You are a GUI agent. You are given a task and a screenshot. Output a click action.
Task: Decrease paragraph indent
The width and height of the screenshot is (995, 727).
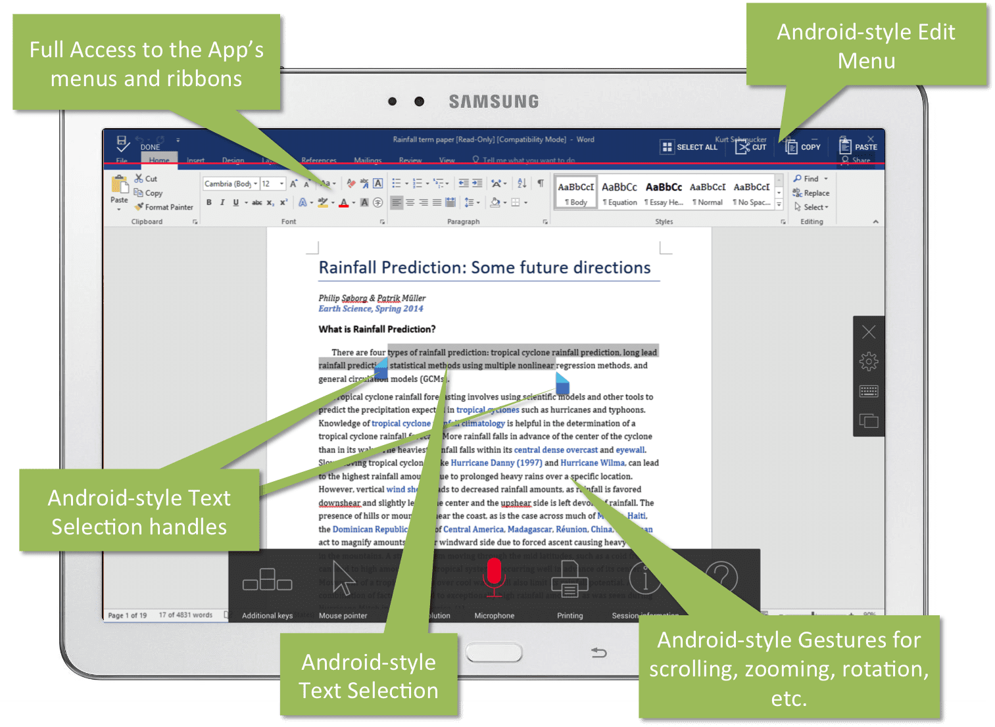click(464, 184)
